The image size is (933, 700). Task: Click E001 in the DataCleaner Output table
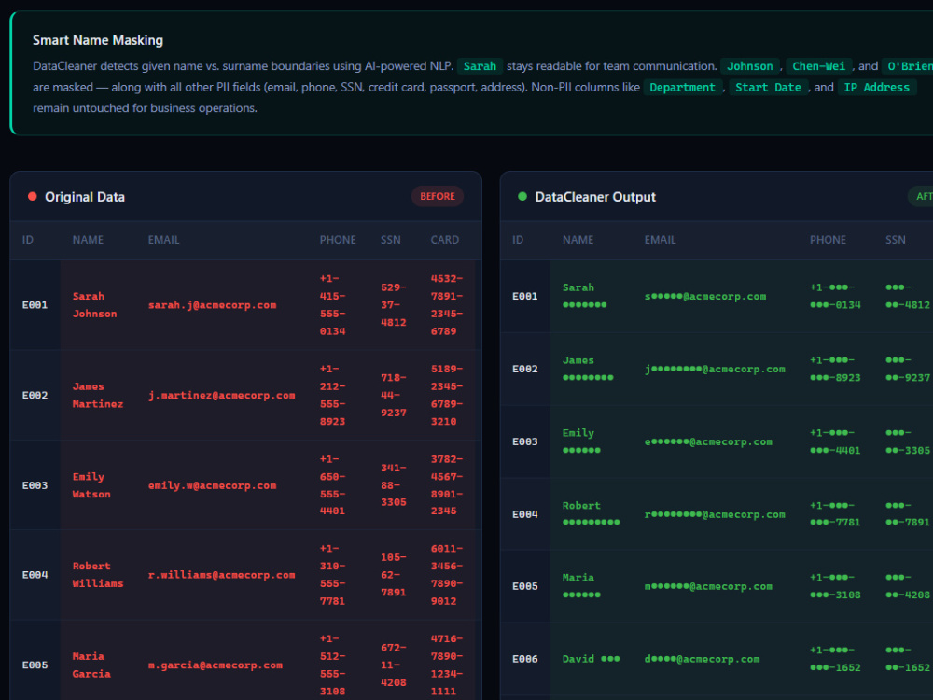pyautogui.click(x=524, y=296)
